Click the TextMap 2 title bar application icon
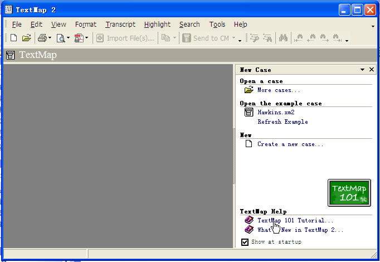Image resolution: width=380 pixels, height=262 pixels. [9, 9]
